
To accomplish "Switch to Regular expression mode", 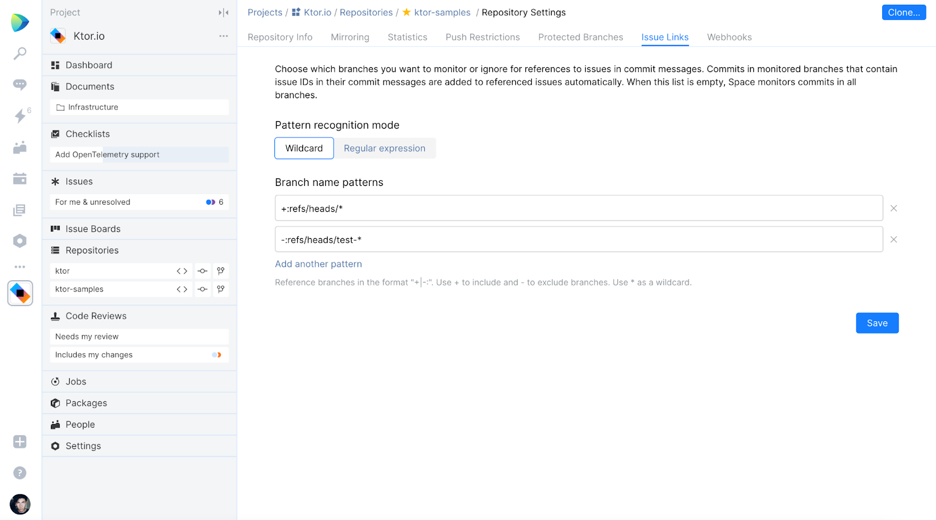I will [384, 149].
